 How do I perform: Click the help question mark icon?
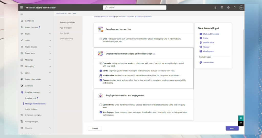point(235,8)
